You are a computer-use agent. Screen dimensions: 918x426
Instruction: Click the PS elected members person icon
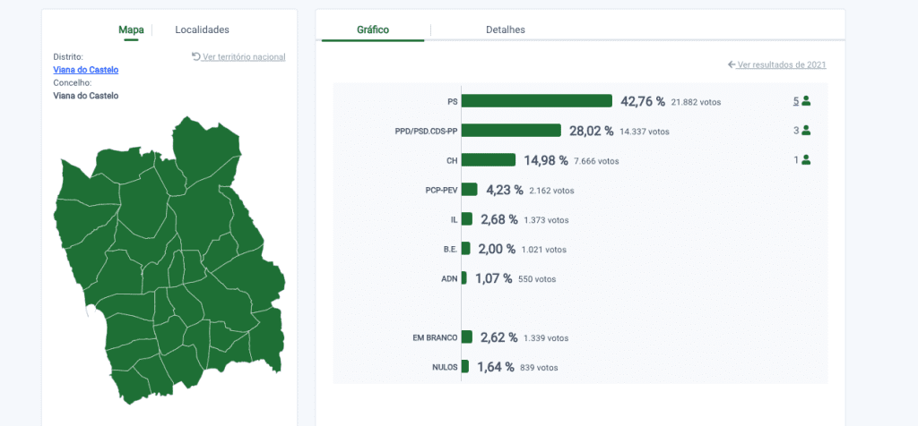click(x=806, y=101)
